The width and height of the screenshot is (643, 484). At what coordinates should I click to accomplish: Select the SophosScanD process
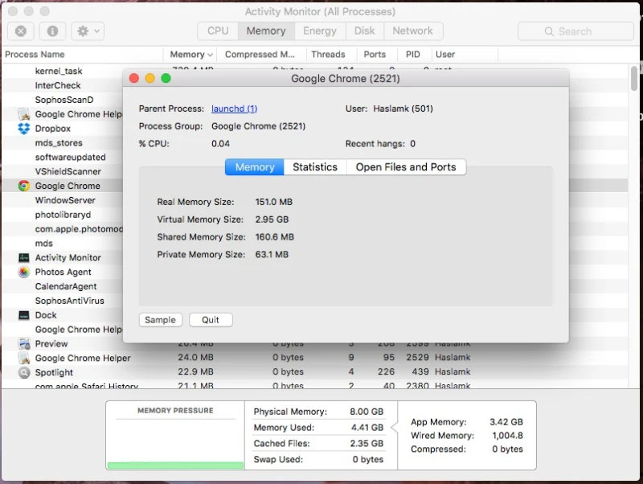click(x=64, y=100)
